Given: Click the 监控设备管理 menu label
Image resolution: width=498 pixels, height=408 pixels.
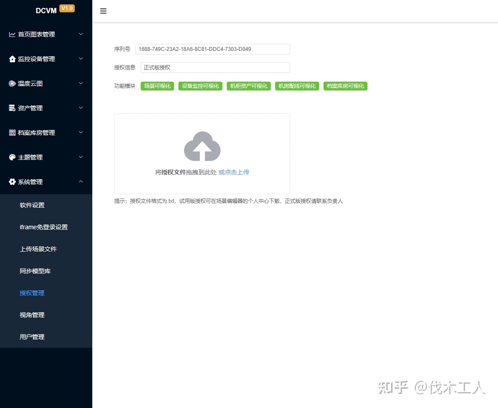Looking at the screenshot, I should coord(36,59).
